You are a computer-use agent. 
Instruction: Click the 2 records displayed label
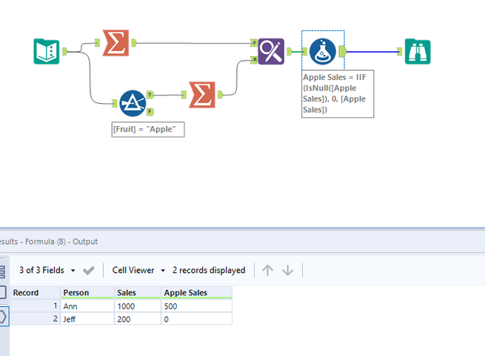pos(209,270)
